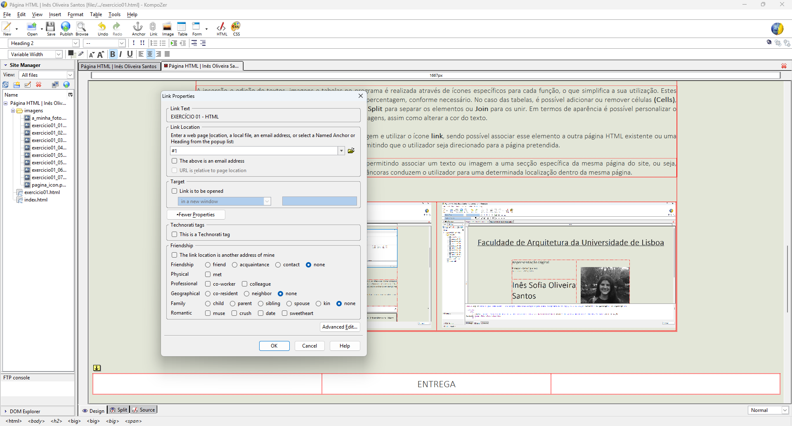Switch to the Source view tab
This screenshot has height=426, width=792.
point(144,410)
